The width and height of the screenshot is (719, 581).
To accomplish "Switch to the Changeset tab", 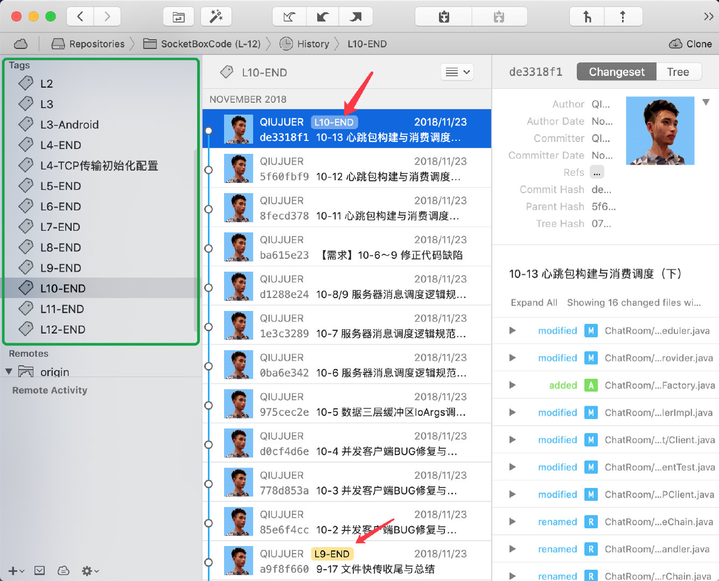I will [x=617, y=72].
